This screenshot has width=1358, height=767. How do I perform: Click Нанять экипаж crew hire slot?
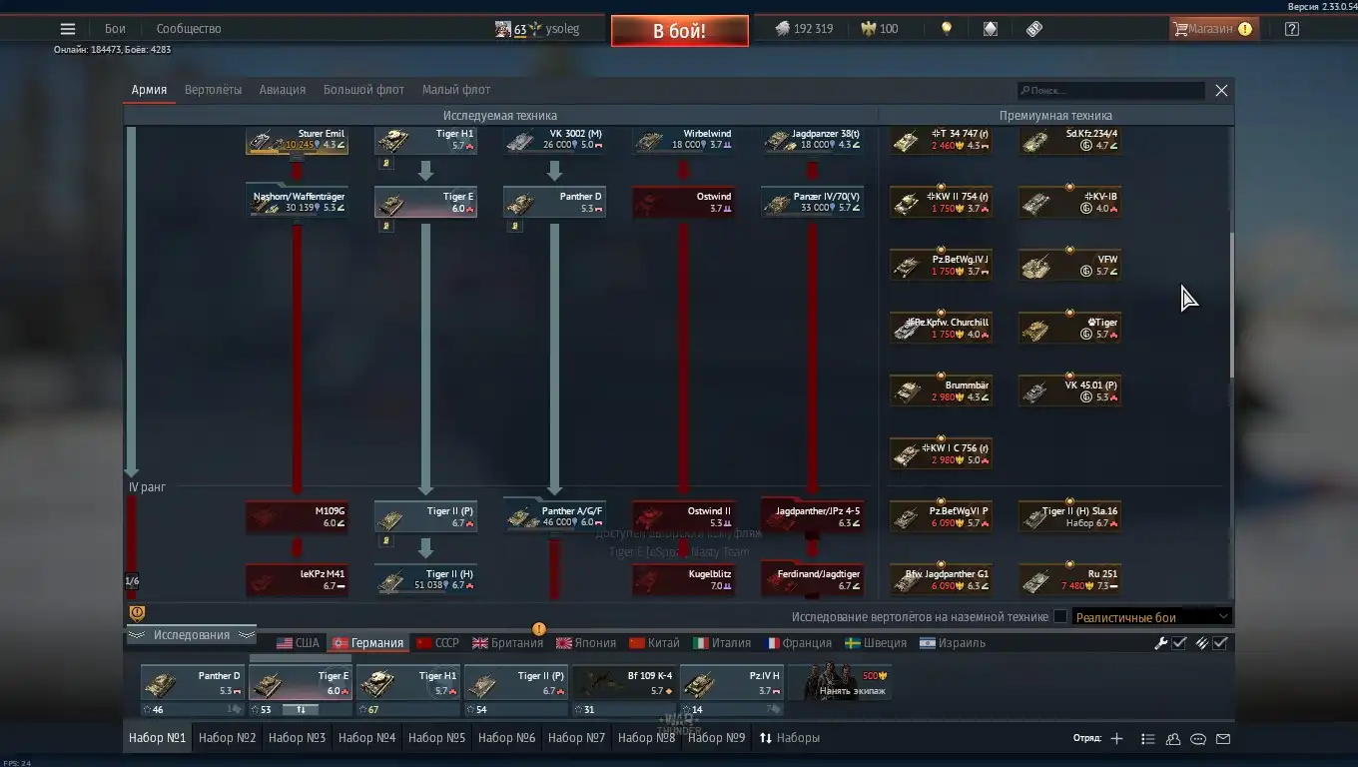click(x=840, y=682)
